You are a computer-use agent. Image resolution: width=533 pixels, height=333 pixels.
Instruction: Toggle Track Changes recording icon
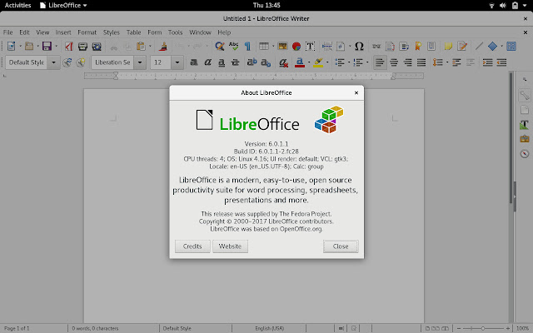coord(462,46)
